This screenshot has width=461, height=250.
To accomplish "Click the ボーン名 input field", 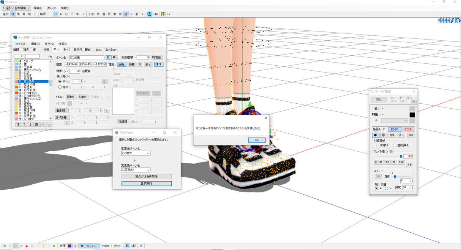I will click(x=87, y=57).
